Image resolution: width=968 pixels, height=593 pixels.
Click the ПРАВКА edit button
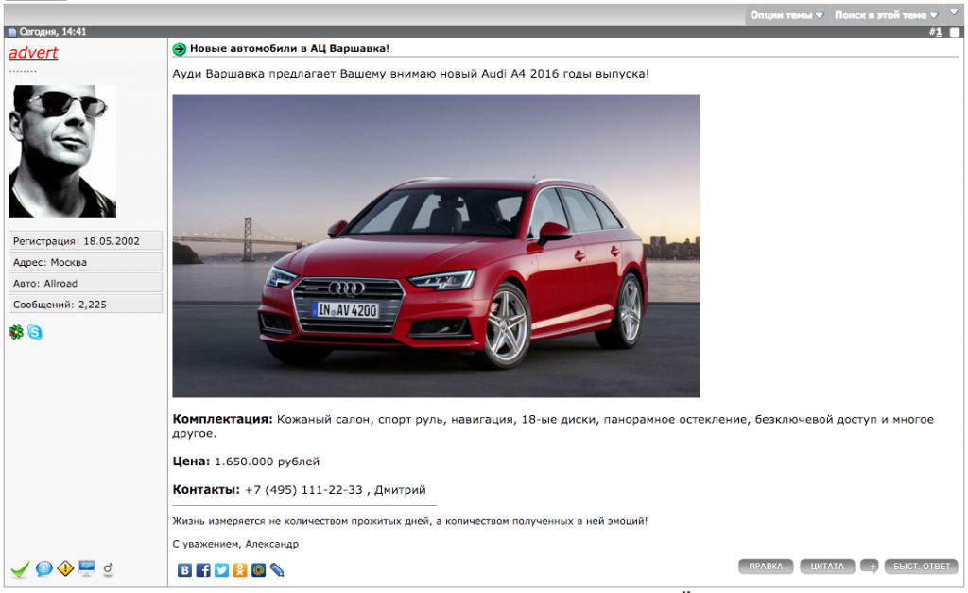[766, 567]
